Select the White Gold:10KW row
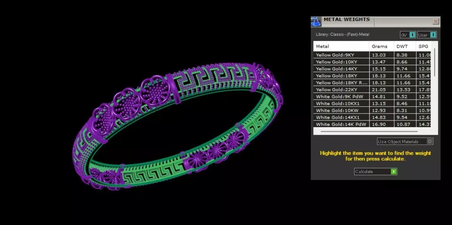Screen dimensions: 452x225 pos(372,110)
